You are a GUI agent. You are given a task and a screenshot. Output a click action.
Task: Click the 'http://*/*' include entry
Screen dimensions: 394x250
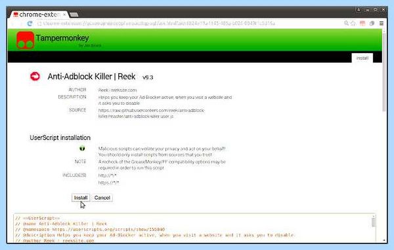coord(107,175)
